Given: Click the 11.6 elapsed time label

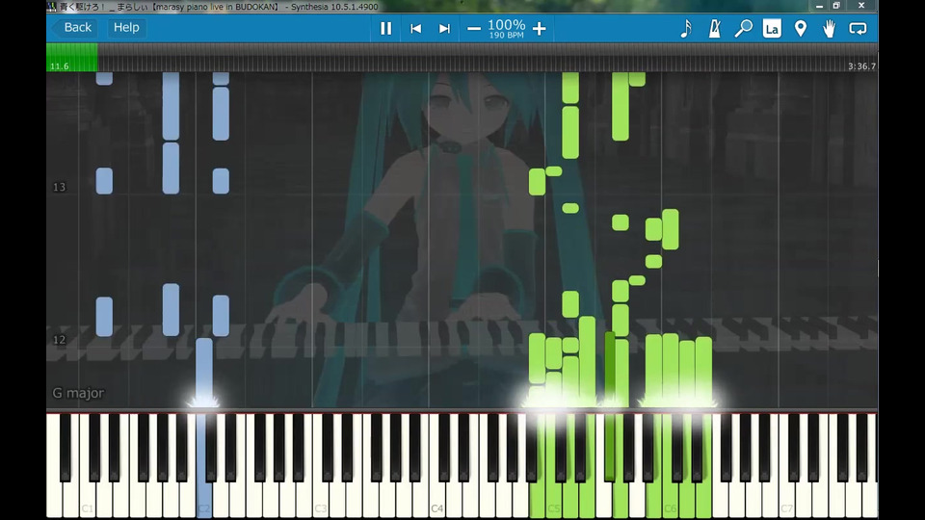Looking at the screenshot, I should point(59,66).
